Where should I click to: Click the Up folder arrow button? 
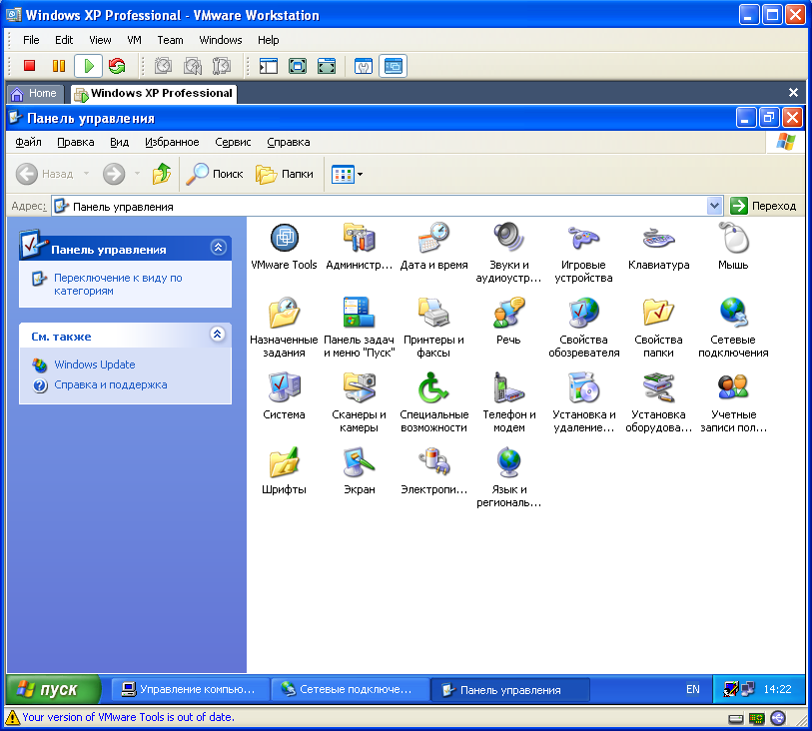coord(162,174)
